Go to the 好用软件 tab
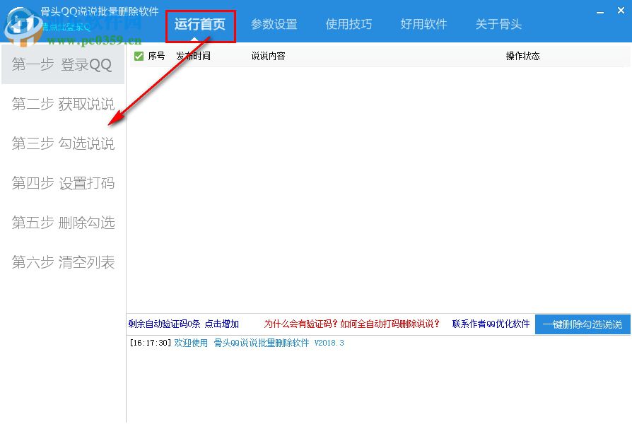 (x=423, y=25)
